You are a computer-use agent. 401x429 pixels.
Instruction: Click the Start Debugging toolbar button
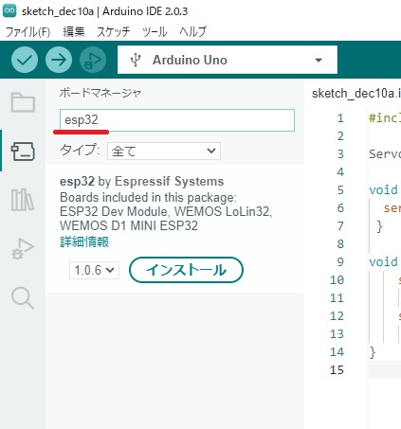click(x=93, y=60)
